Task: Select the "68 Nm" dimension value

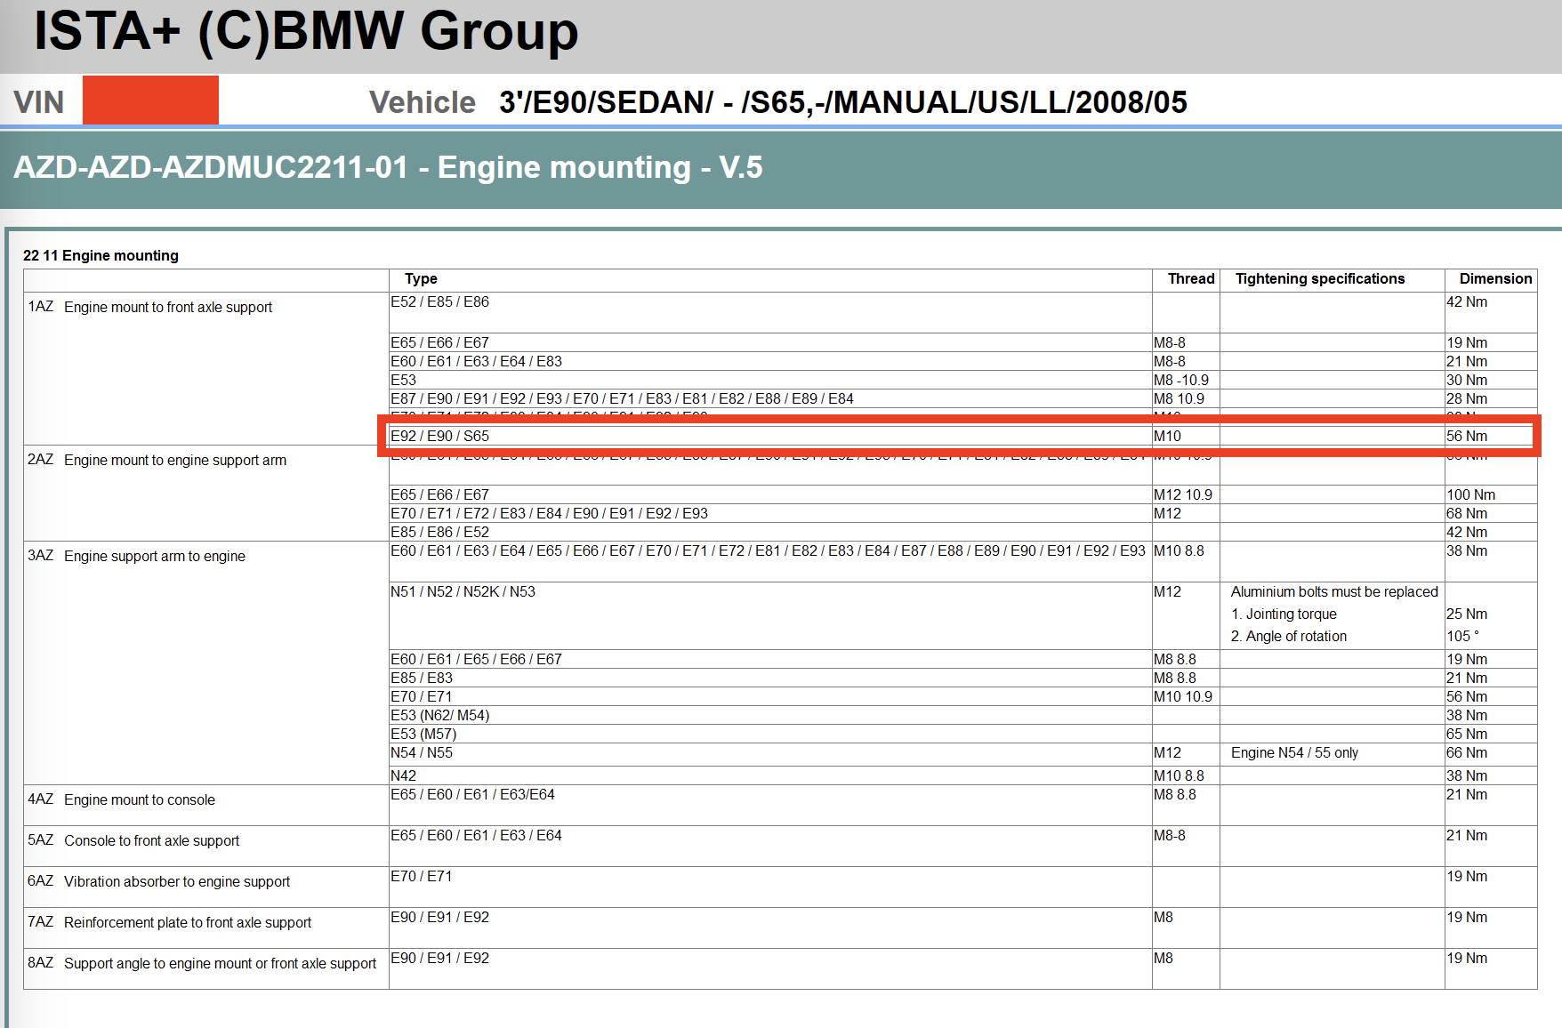Action: coord(1467,513)
